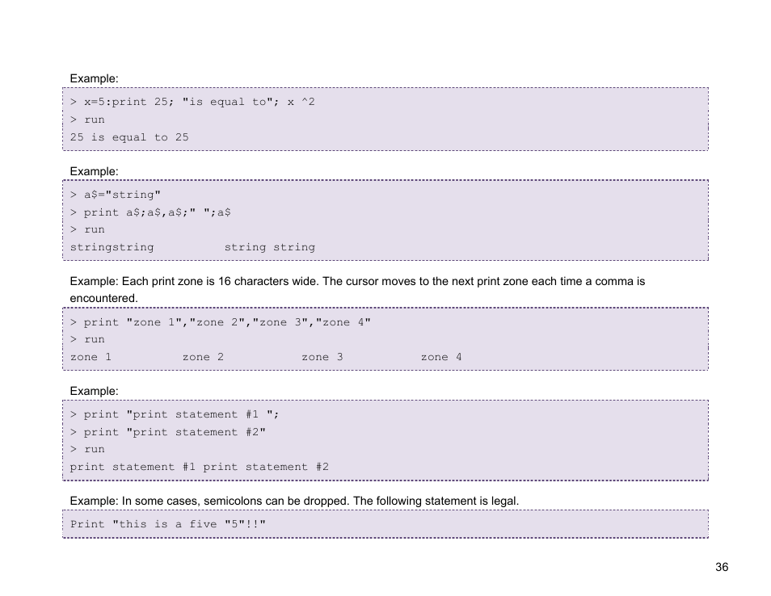Click the output text 'zone 3'
771x596 pixels.
(322, 358)
